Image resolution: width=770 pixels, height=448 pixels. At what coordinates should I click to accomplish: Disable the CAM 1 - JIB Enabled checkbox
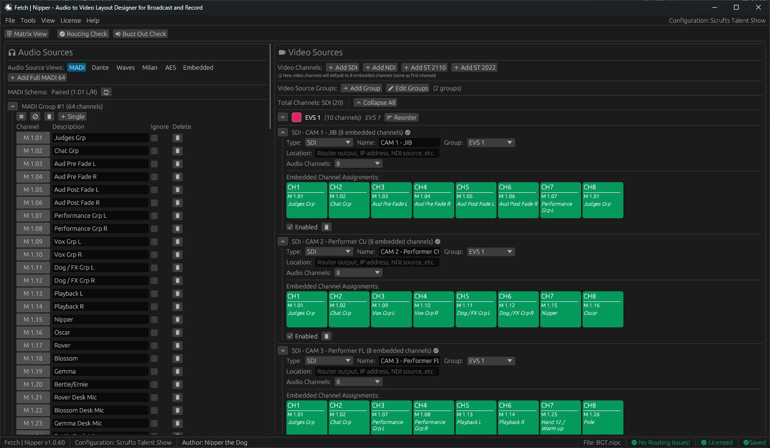point(290,226)
